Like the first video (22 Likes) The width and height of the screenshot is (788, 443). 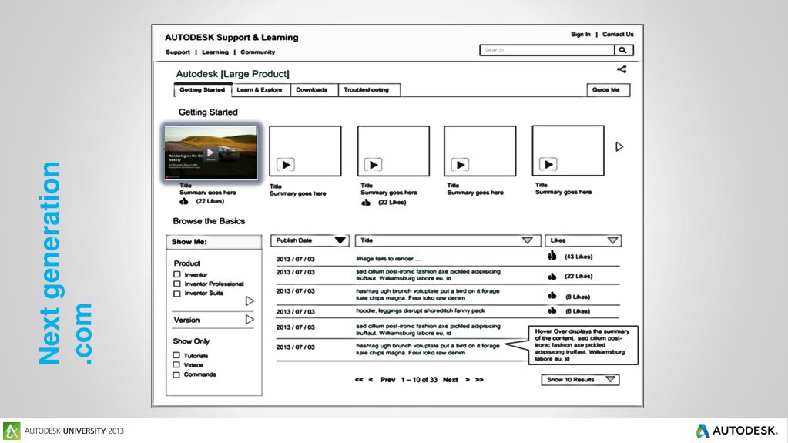point(184,201)
